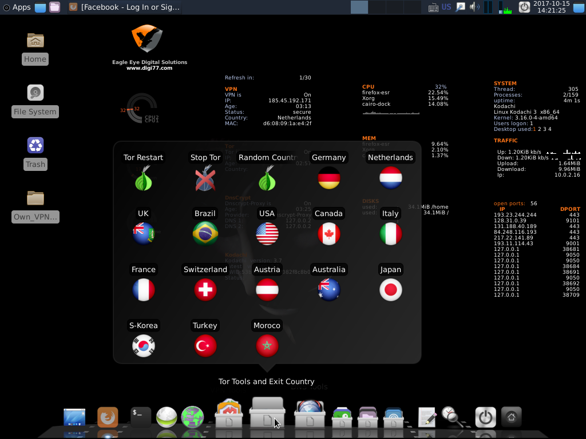Pick the Canada flag icon
Image resolution: width=586 pixels, height=439 pixels.
[329, 234]
